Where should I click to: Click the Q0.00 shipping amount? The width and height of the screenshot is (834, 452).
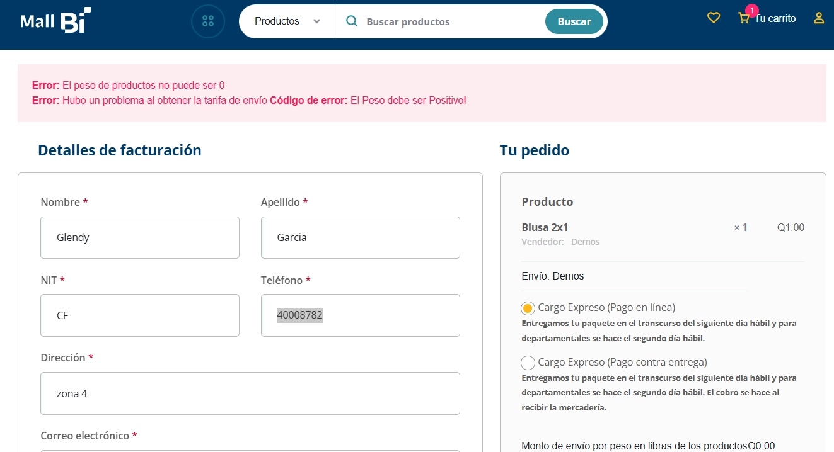(762, 446)
